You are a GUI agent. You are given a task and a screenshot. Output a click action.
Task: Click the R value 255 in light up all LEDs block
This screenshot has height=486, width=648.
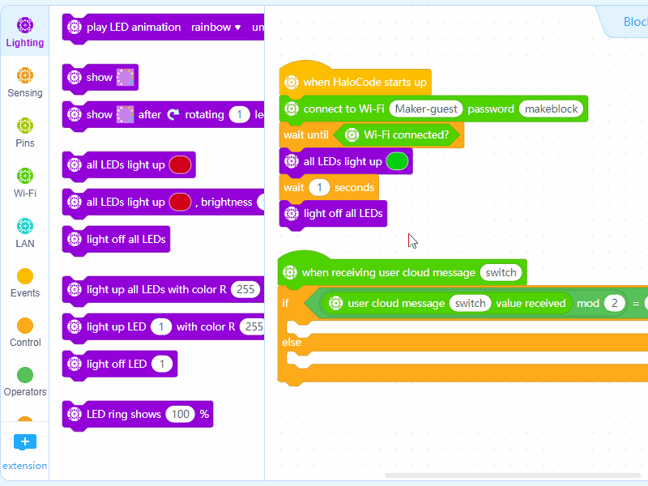[245, 289]
